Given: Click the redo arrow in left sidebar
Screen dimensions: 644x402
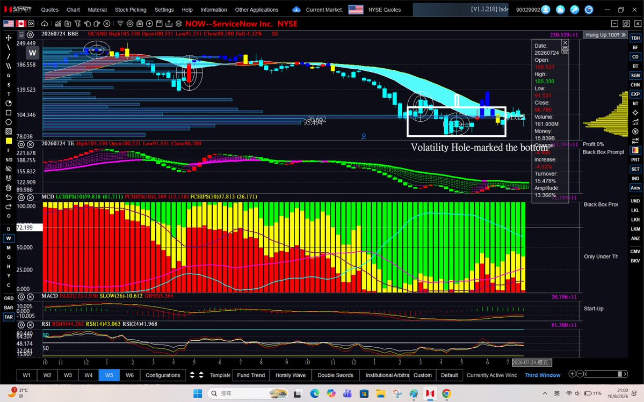Looking at the screenshot, I should (9, 206).
